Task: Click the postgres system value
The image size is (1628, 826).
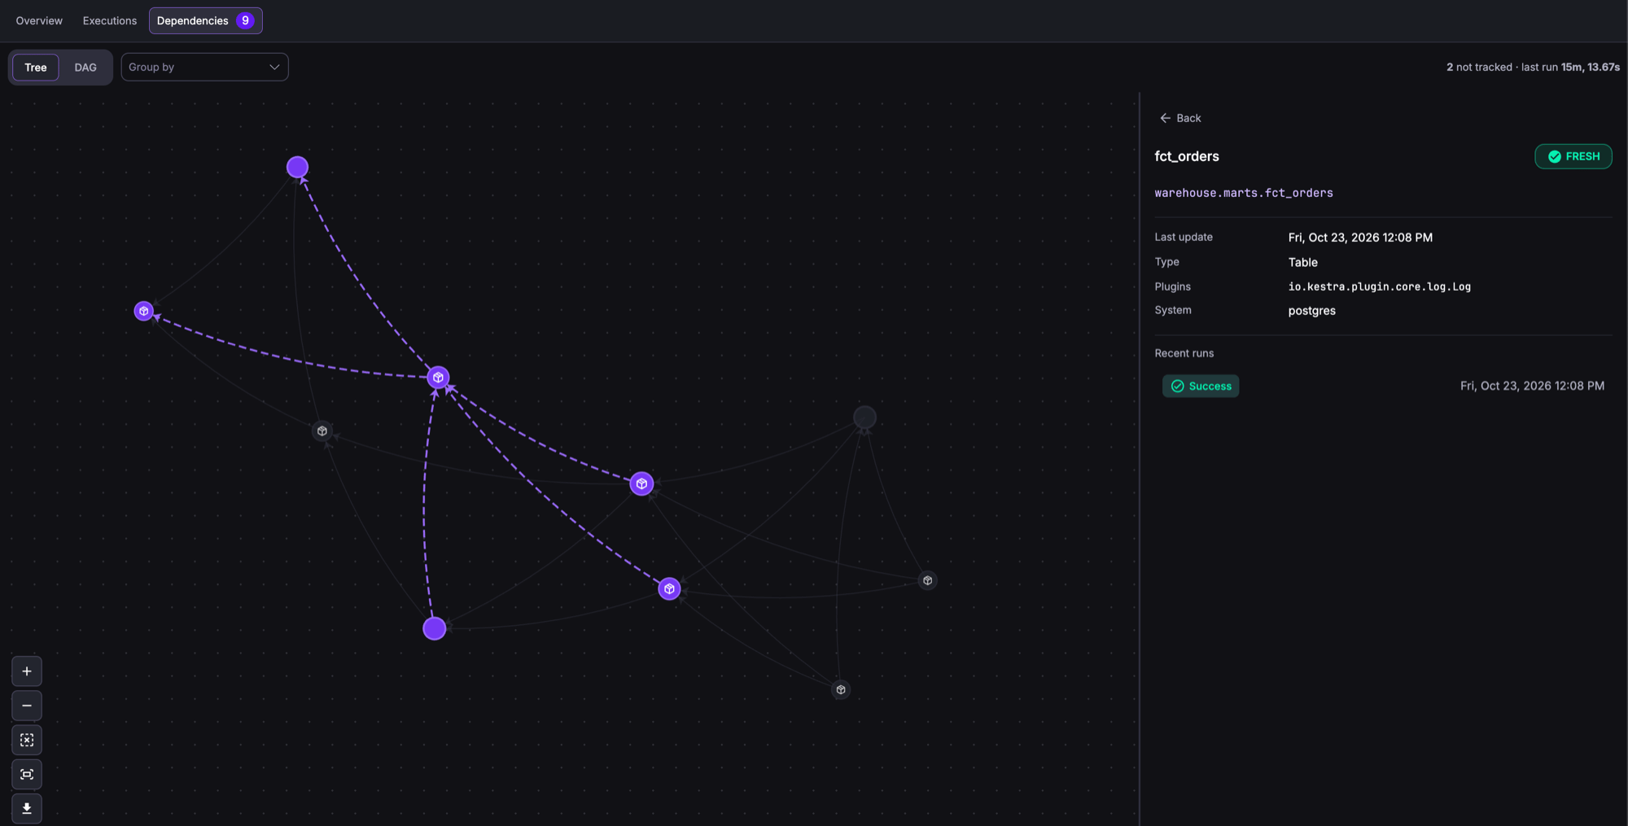Action: 1312,311
